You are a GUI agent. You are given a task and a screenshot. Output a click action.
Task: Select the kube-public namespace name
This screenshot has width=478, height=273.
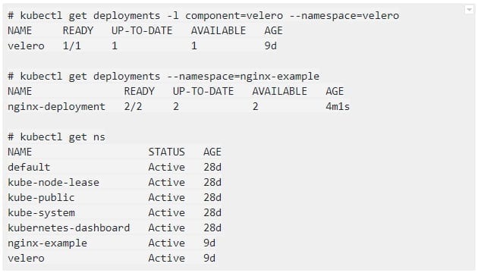pyautogui.click(x=41, y=198)
